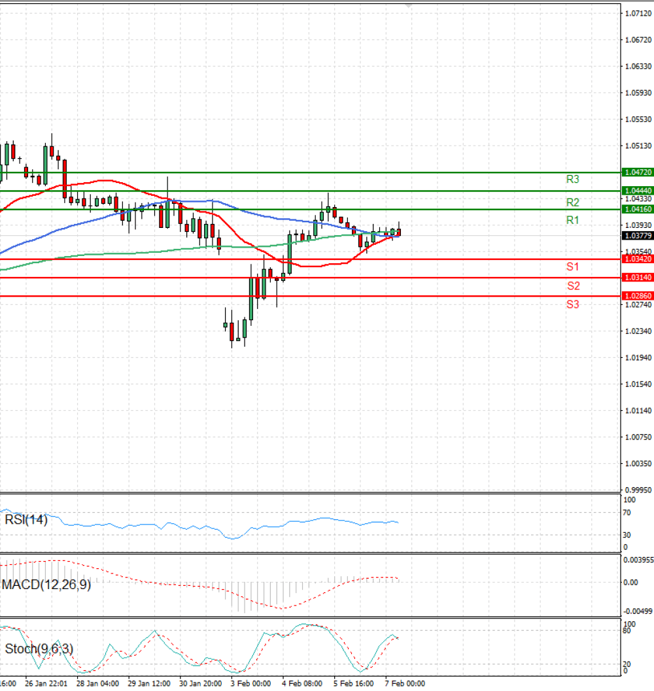
Task: Click the 26 Jan 22:01 time label
Action: click(46, 684)
